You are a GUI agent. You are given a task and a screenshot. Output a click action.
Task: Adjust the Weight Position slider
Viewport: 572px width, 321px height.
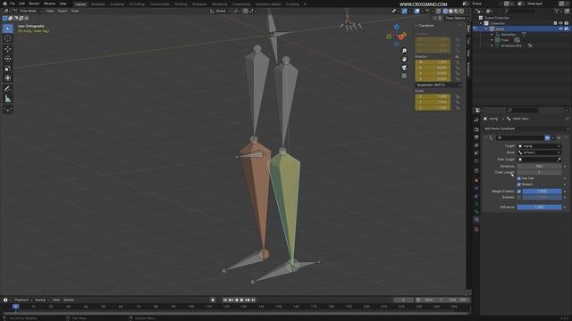click(x=542, y=191)
